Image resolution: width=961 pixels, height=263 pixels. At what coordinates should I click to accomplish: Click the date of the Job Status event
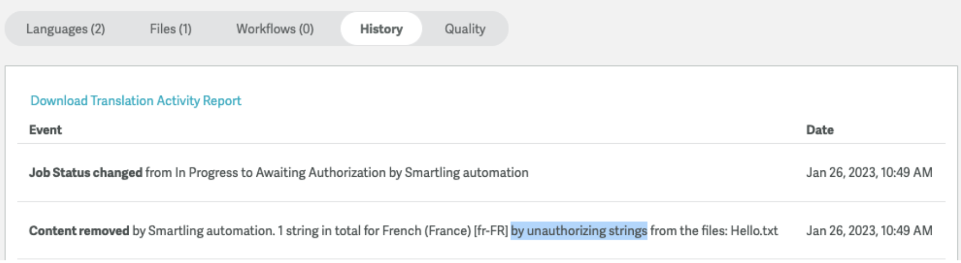tap(869, 172)
